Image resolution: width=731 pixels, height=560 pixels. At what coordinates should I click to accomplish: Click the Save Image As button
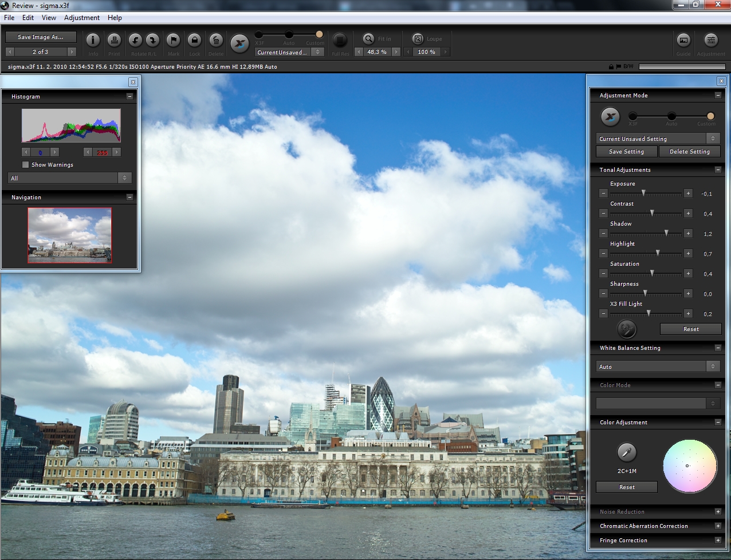tap(41, 37)
